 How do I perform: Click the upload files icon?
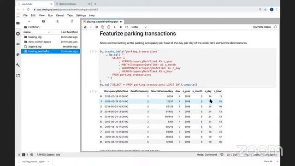tap(58, 22)
